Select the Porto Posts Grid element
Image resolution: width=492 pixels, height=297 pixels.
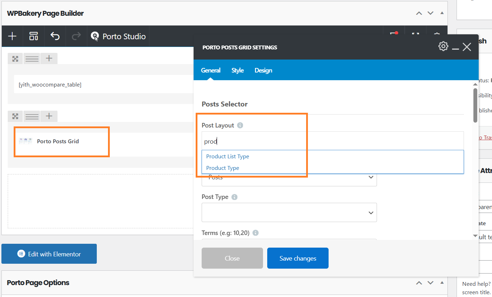(x=58, y=141)
